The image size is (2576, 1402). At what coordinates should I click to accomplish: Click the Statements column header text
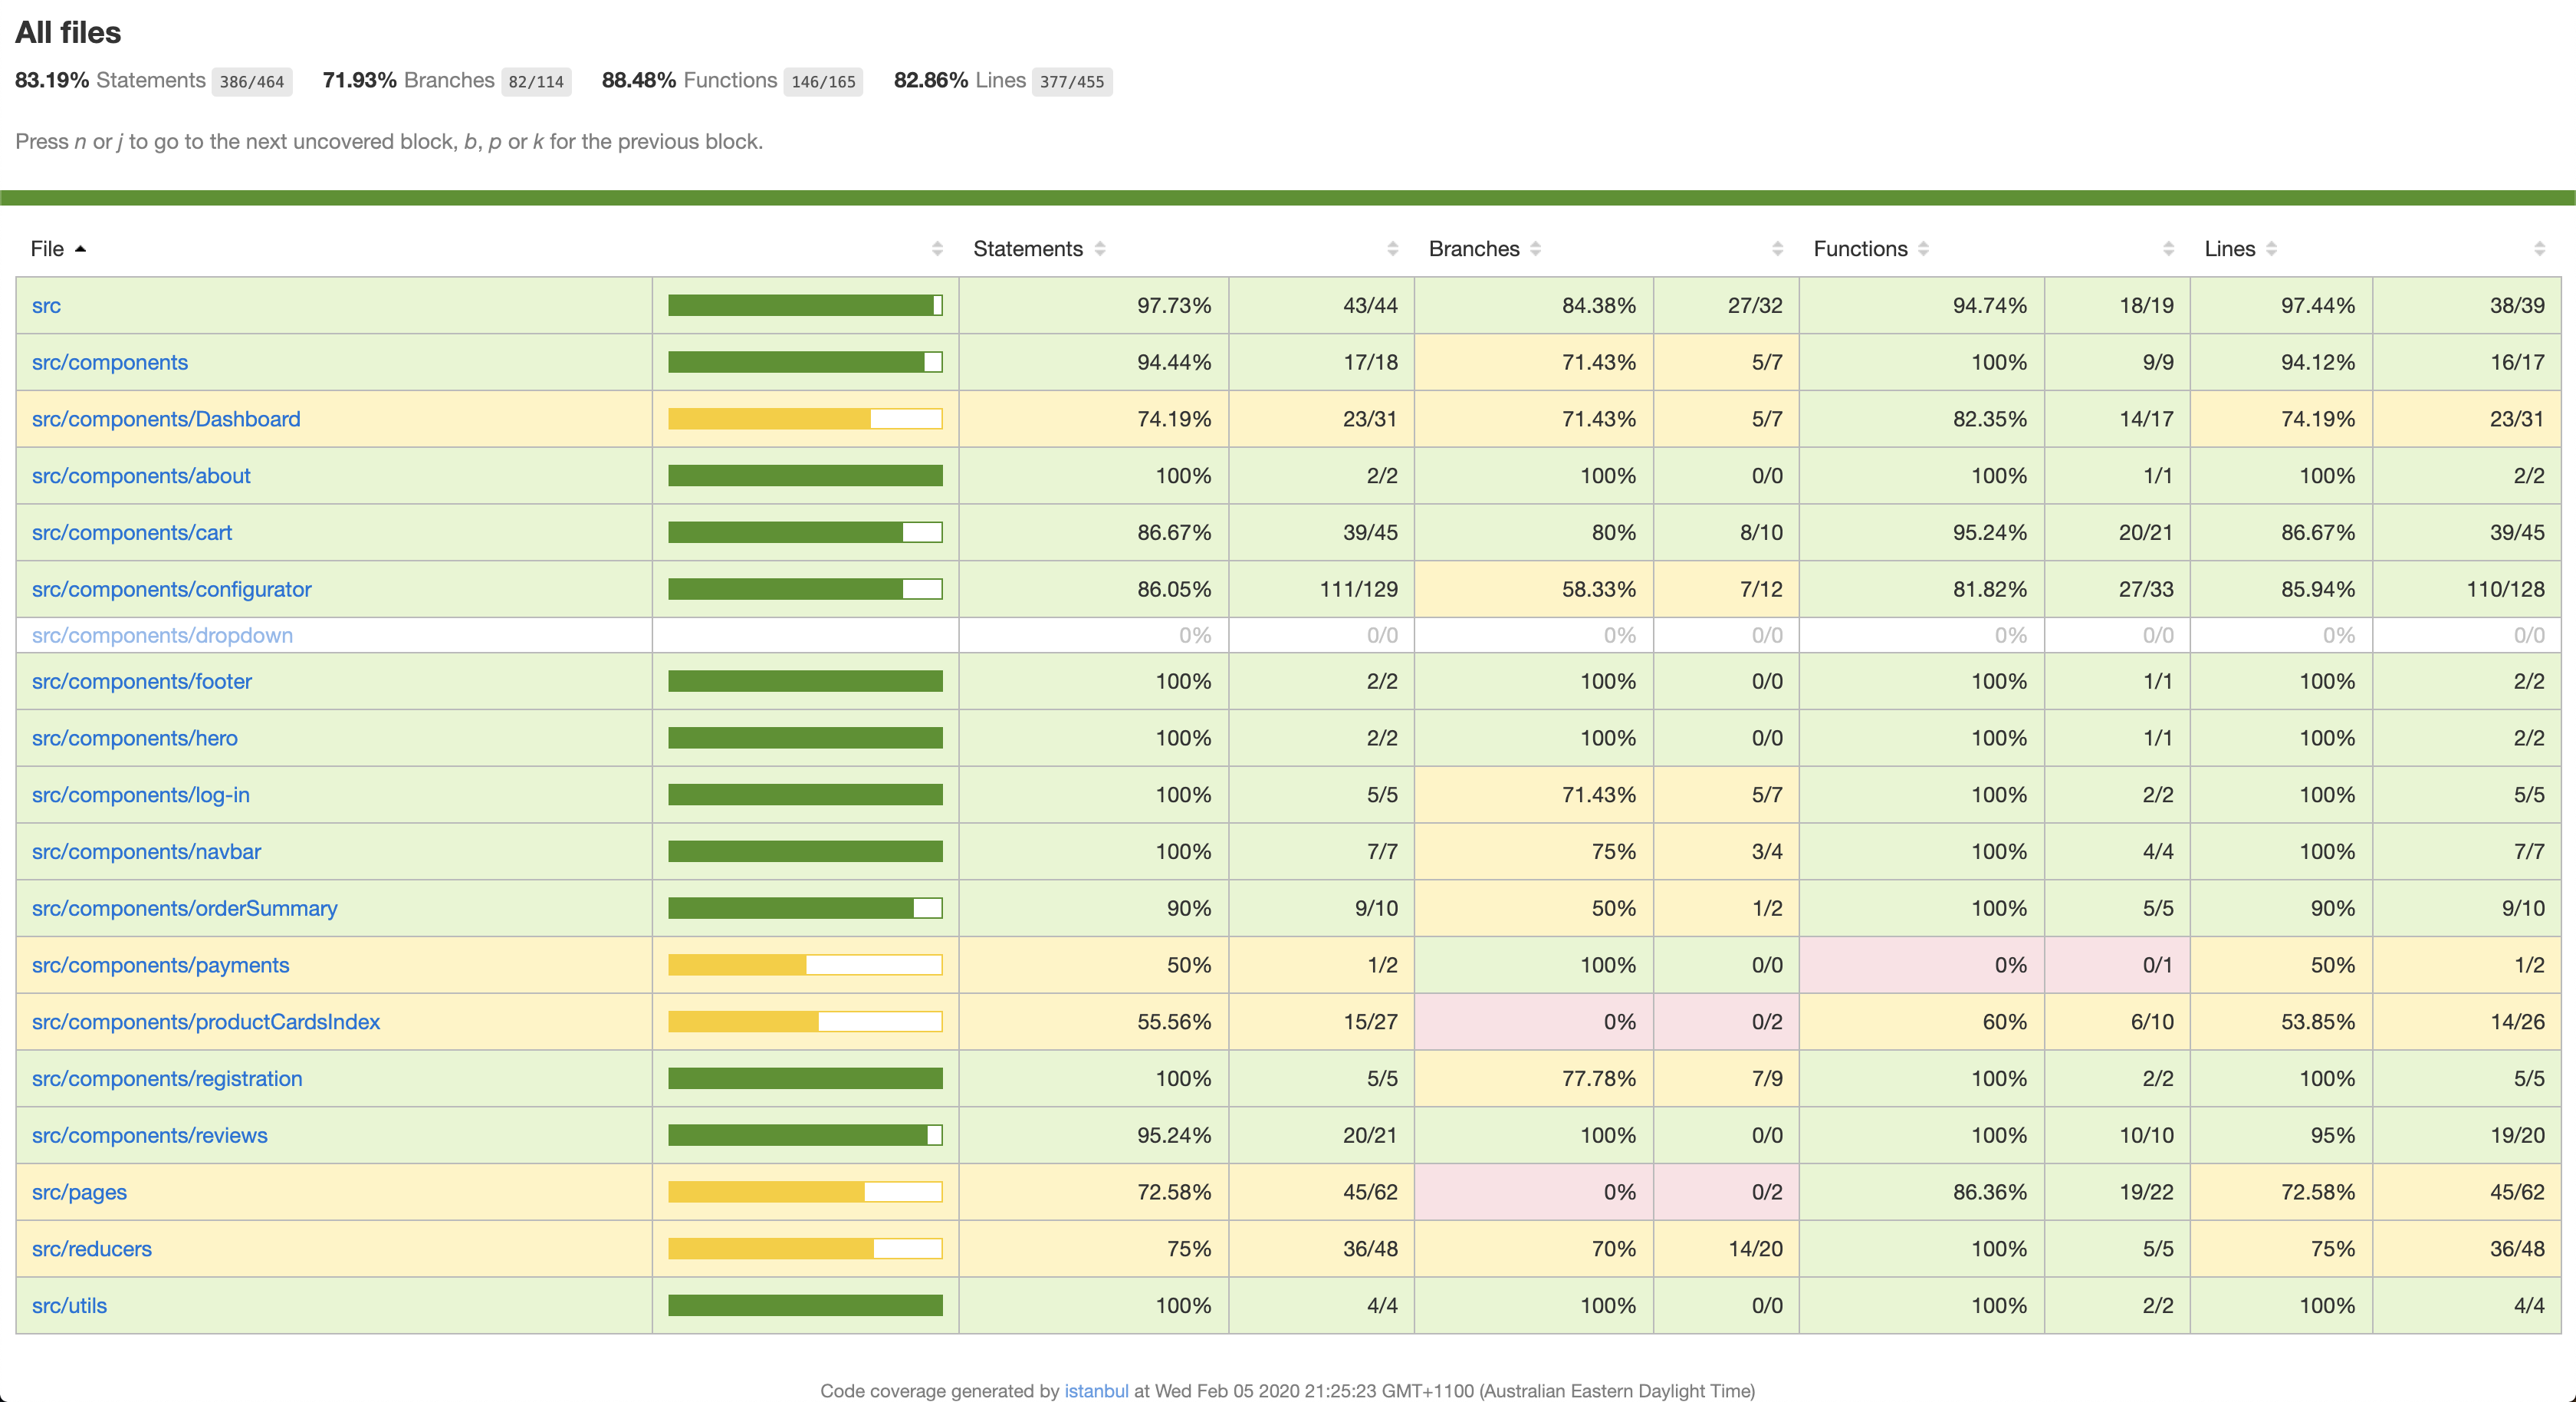coord(1027,249)
